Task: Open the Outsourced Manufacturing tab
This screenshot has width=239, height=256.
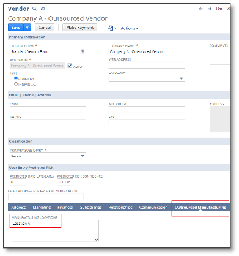Action: 200,207
